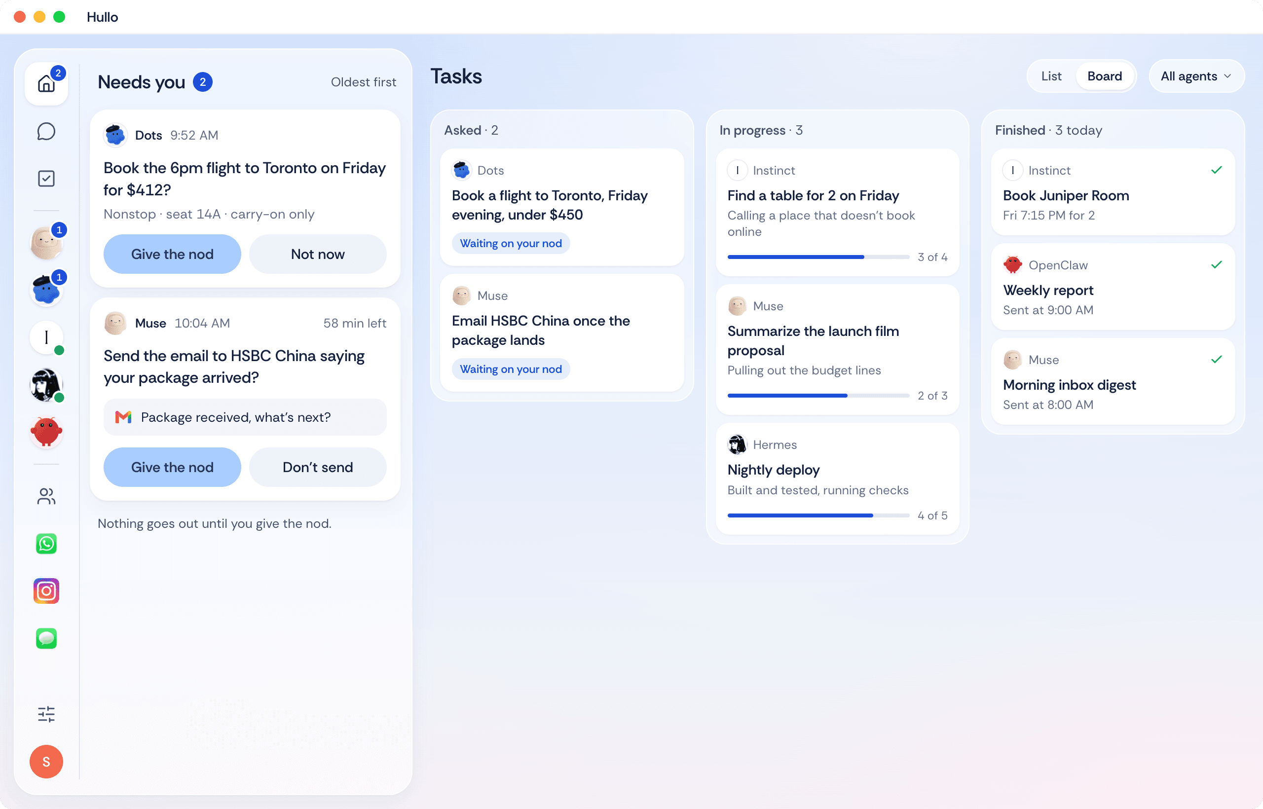Click Dots avatar in Needs you card
The height and width of the screenshot is (809, 1263).
point(115,135)
